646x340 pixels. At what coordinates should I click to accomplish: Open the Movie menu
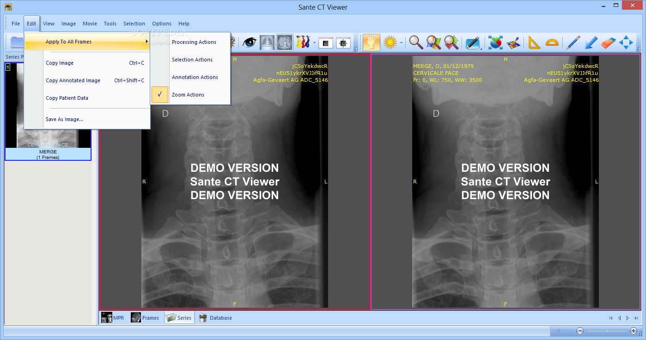90,24
